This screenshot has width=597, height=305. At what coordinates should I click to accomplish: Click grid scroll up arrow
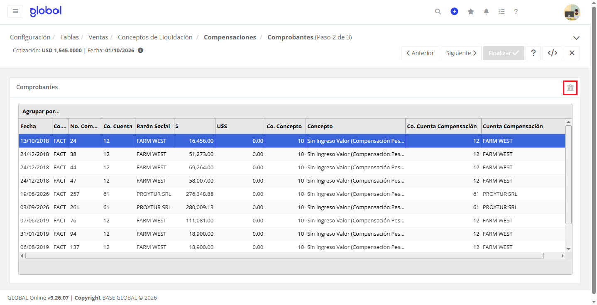pos(569,122)
